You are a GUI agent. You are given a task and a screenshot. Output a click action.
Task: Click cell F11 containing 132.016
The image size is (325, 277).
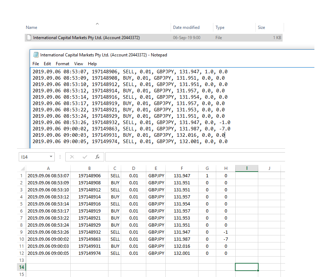tap(182, 246)
